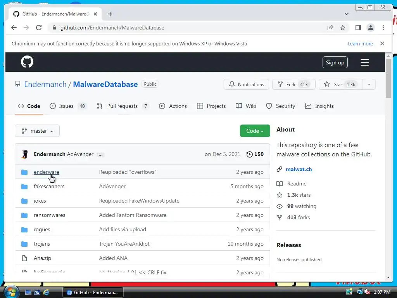
Task: Click the Show Desktop quick launch icon
Action: [28, 292]
